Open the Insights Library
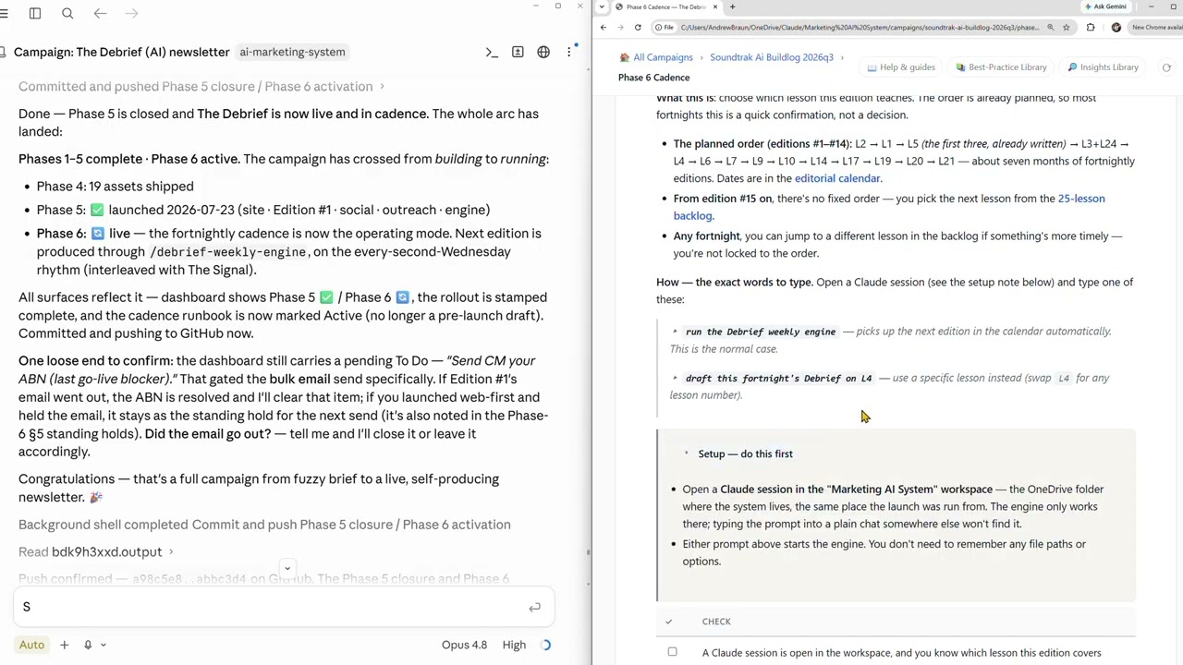The height and width of the screenshot is (665, 1183). click(x=1103, y=67)
